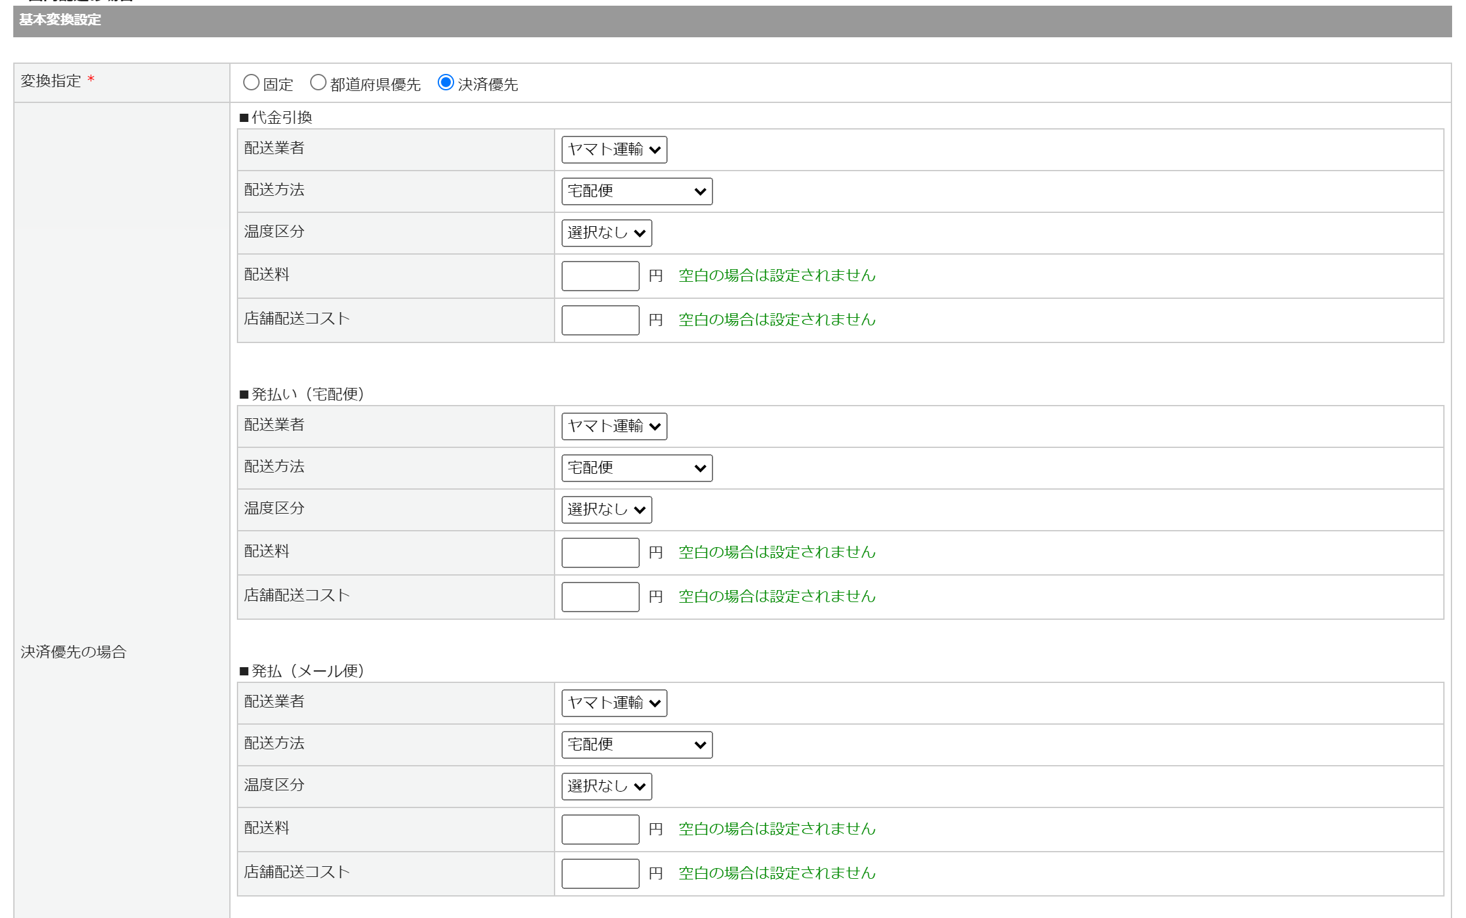Expand 温度区分 dropdown under 代金引換

606,233
